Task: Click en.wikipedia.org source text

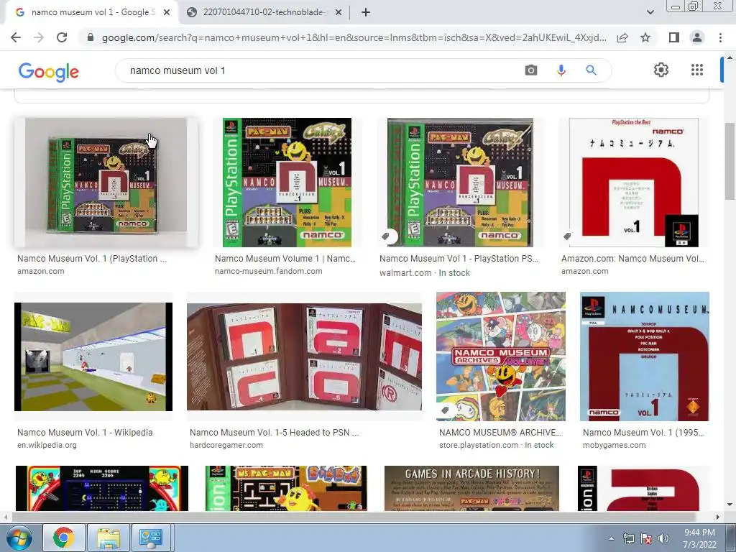Action: pos(47,445)
